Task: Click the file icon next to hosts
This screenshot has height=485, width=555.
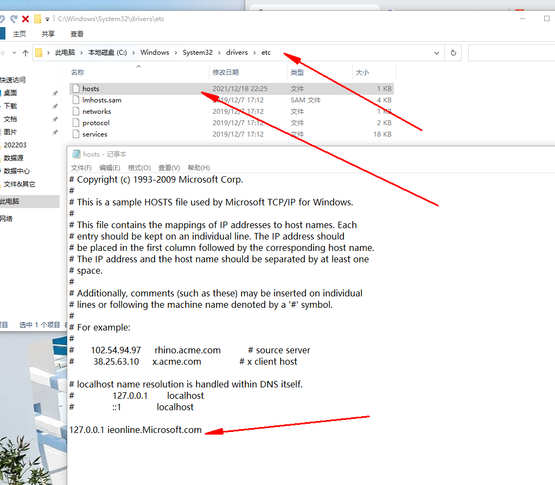Action: point(76,88)
